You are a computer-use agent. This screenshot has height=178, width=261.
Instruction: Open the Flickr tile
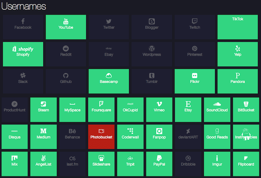pyautogui.click(x=195, y=81)
